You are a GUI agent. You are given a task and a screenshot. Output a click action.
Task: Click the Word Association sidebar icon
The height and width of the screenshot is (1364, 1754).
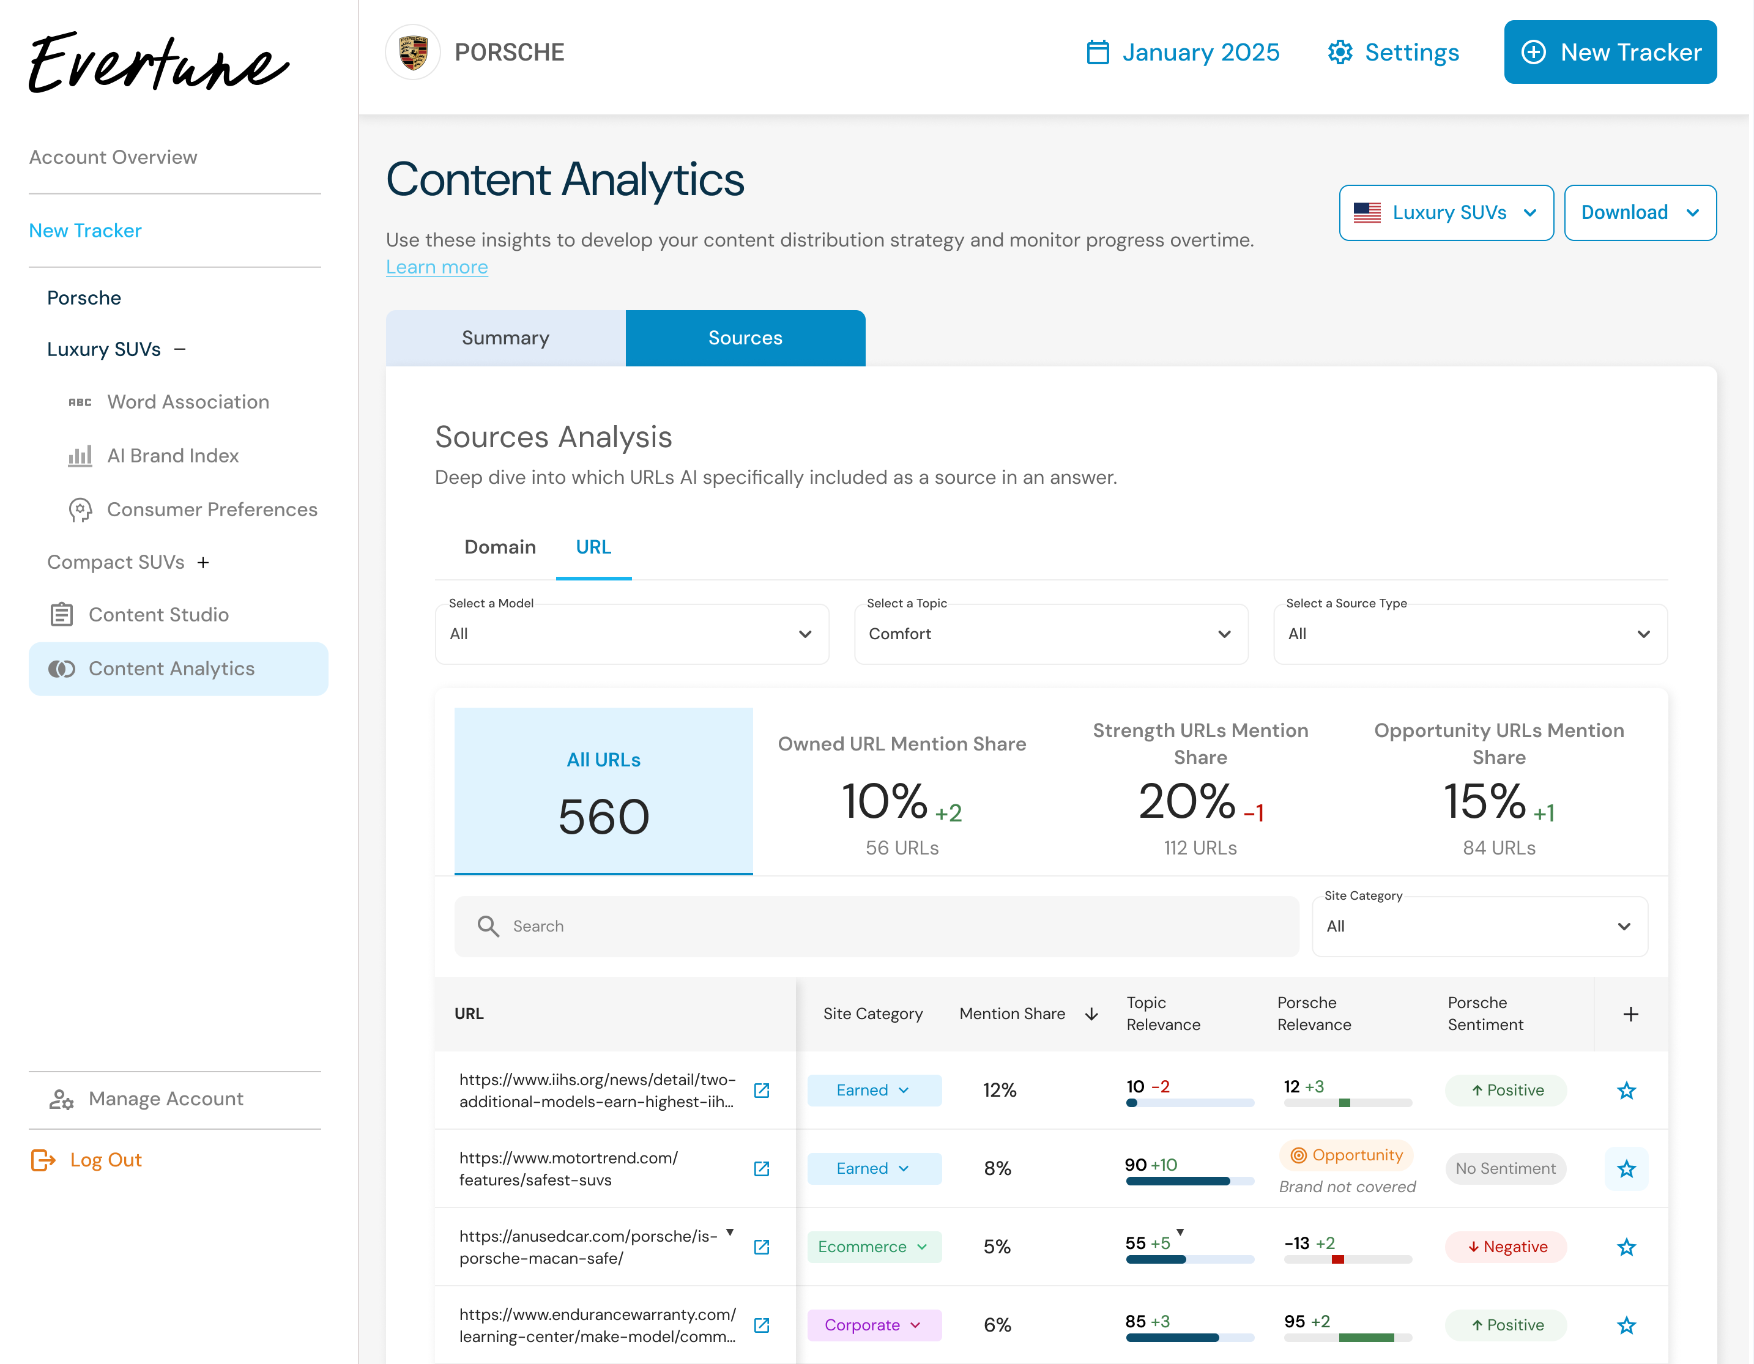[80, 402]
